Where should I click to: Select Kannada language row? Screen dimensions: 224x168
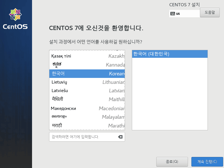(87, 65)
